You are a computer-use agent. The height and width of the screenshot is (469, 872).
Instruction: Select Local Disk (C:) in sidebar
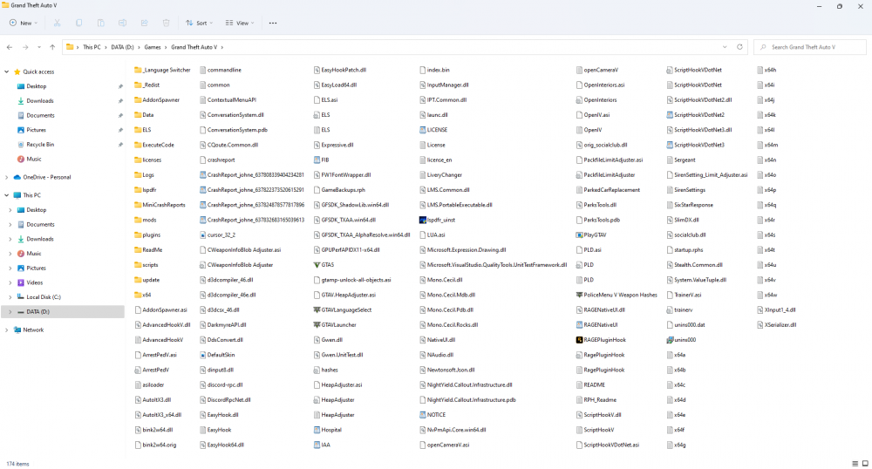[44, 297]
